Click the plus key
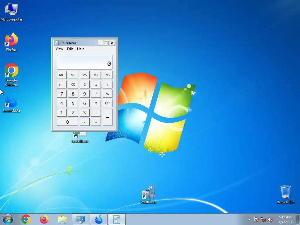Image resolution: width=300 pixels, height=225 pixels. coord(96,122)
